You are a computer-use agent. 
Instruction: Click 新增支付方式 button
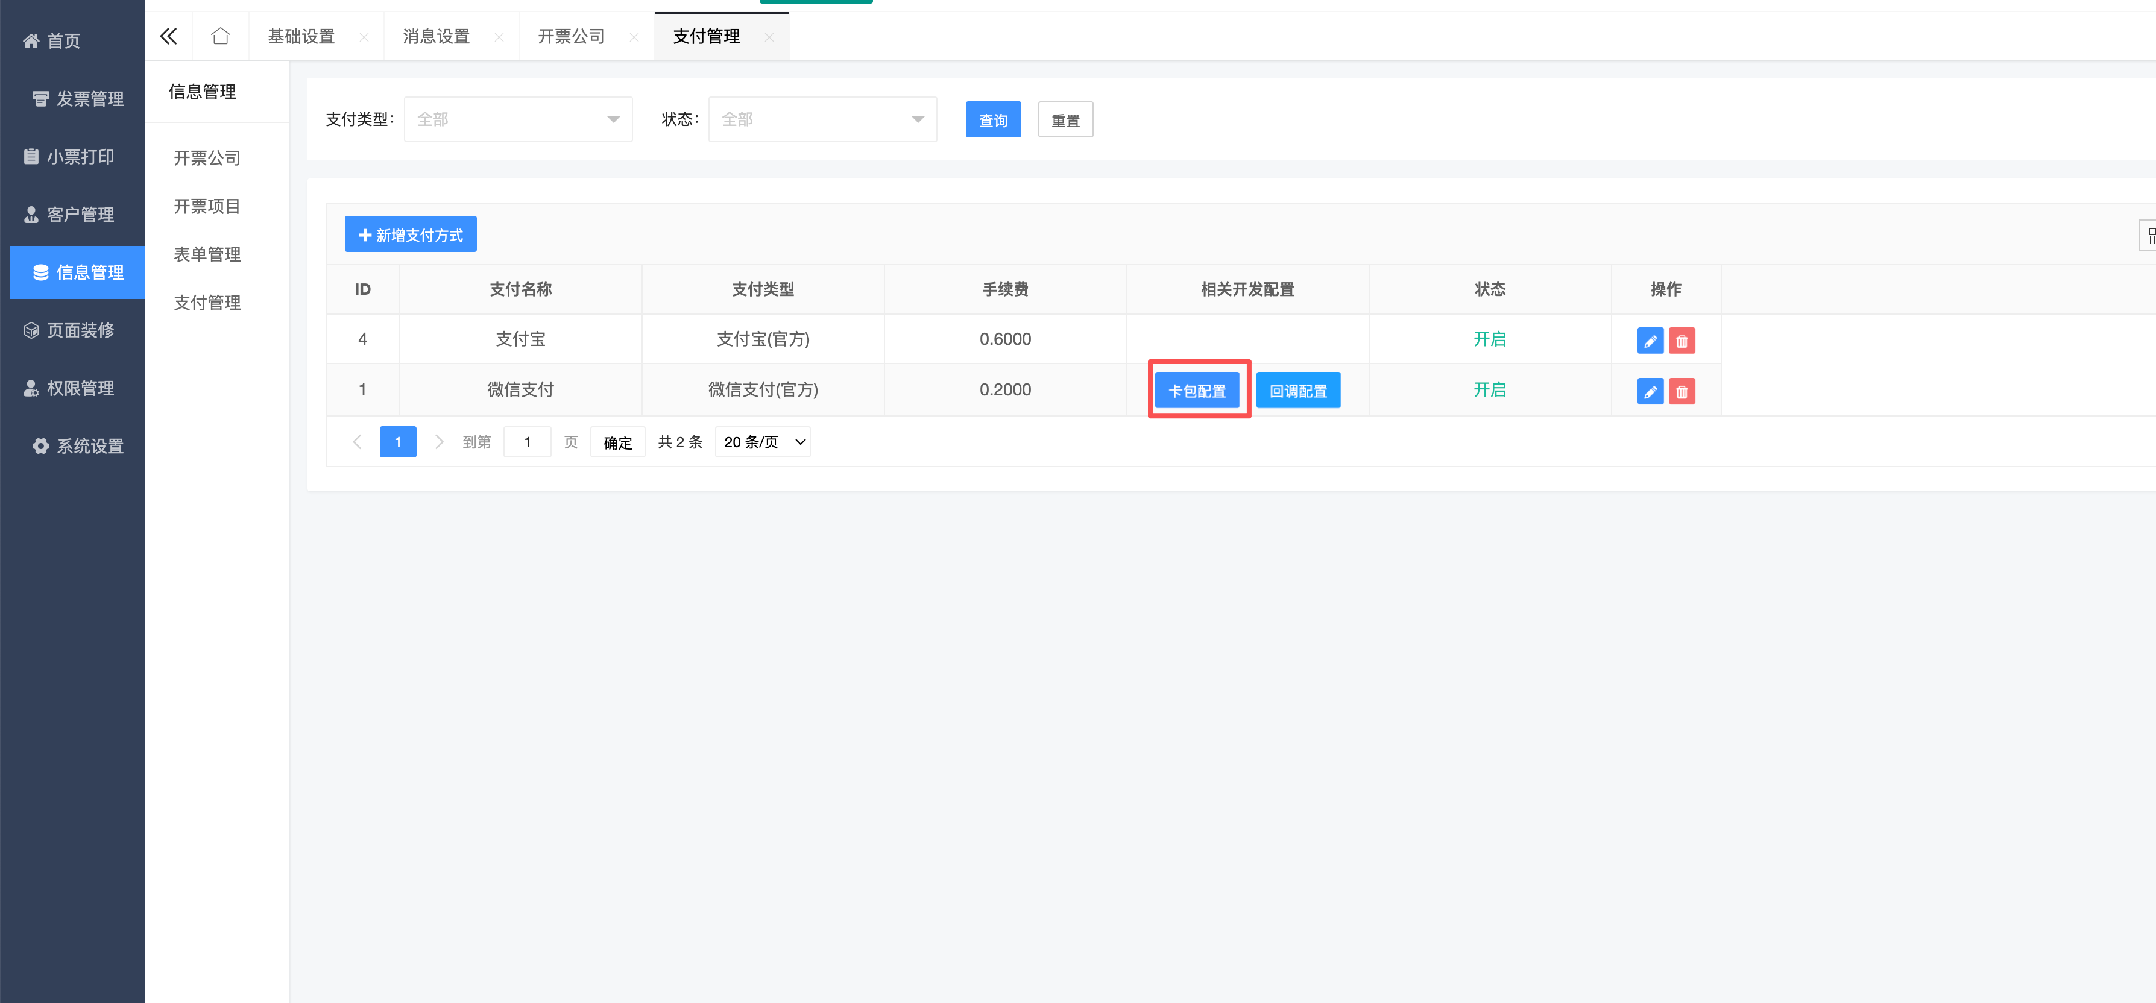coord(410,234)
